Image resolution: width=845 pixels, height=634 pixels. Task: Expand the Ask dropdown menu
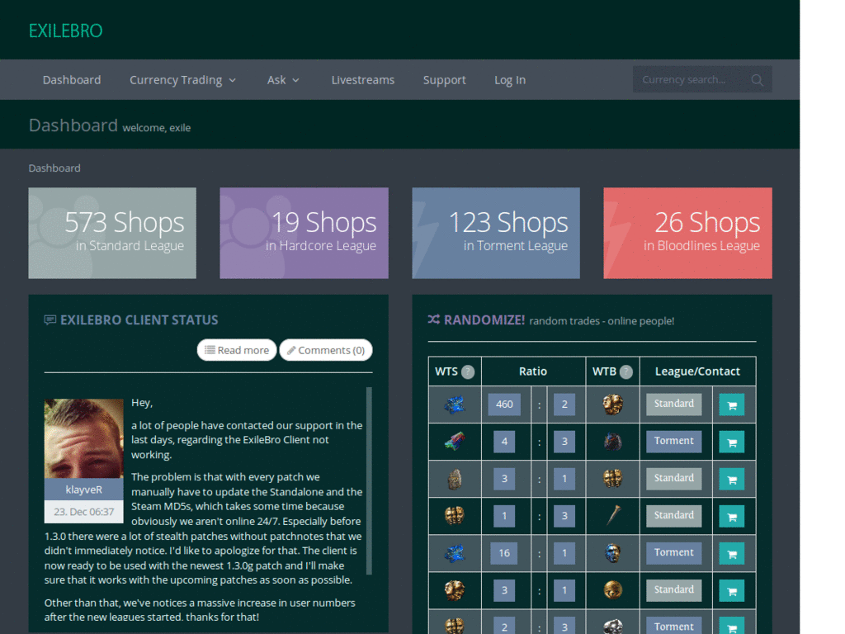click(283, 80)
